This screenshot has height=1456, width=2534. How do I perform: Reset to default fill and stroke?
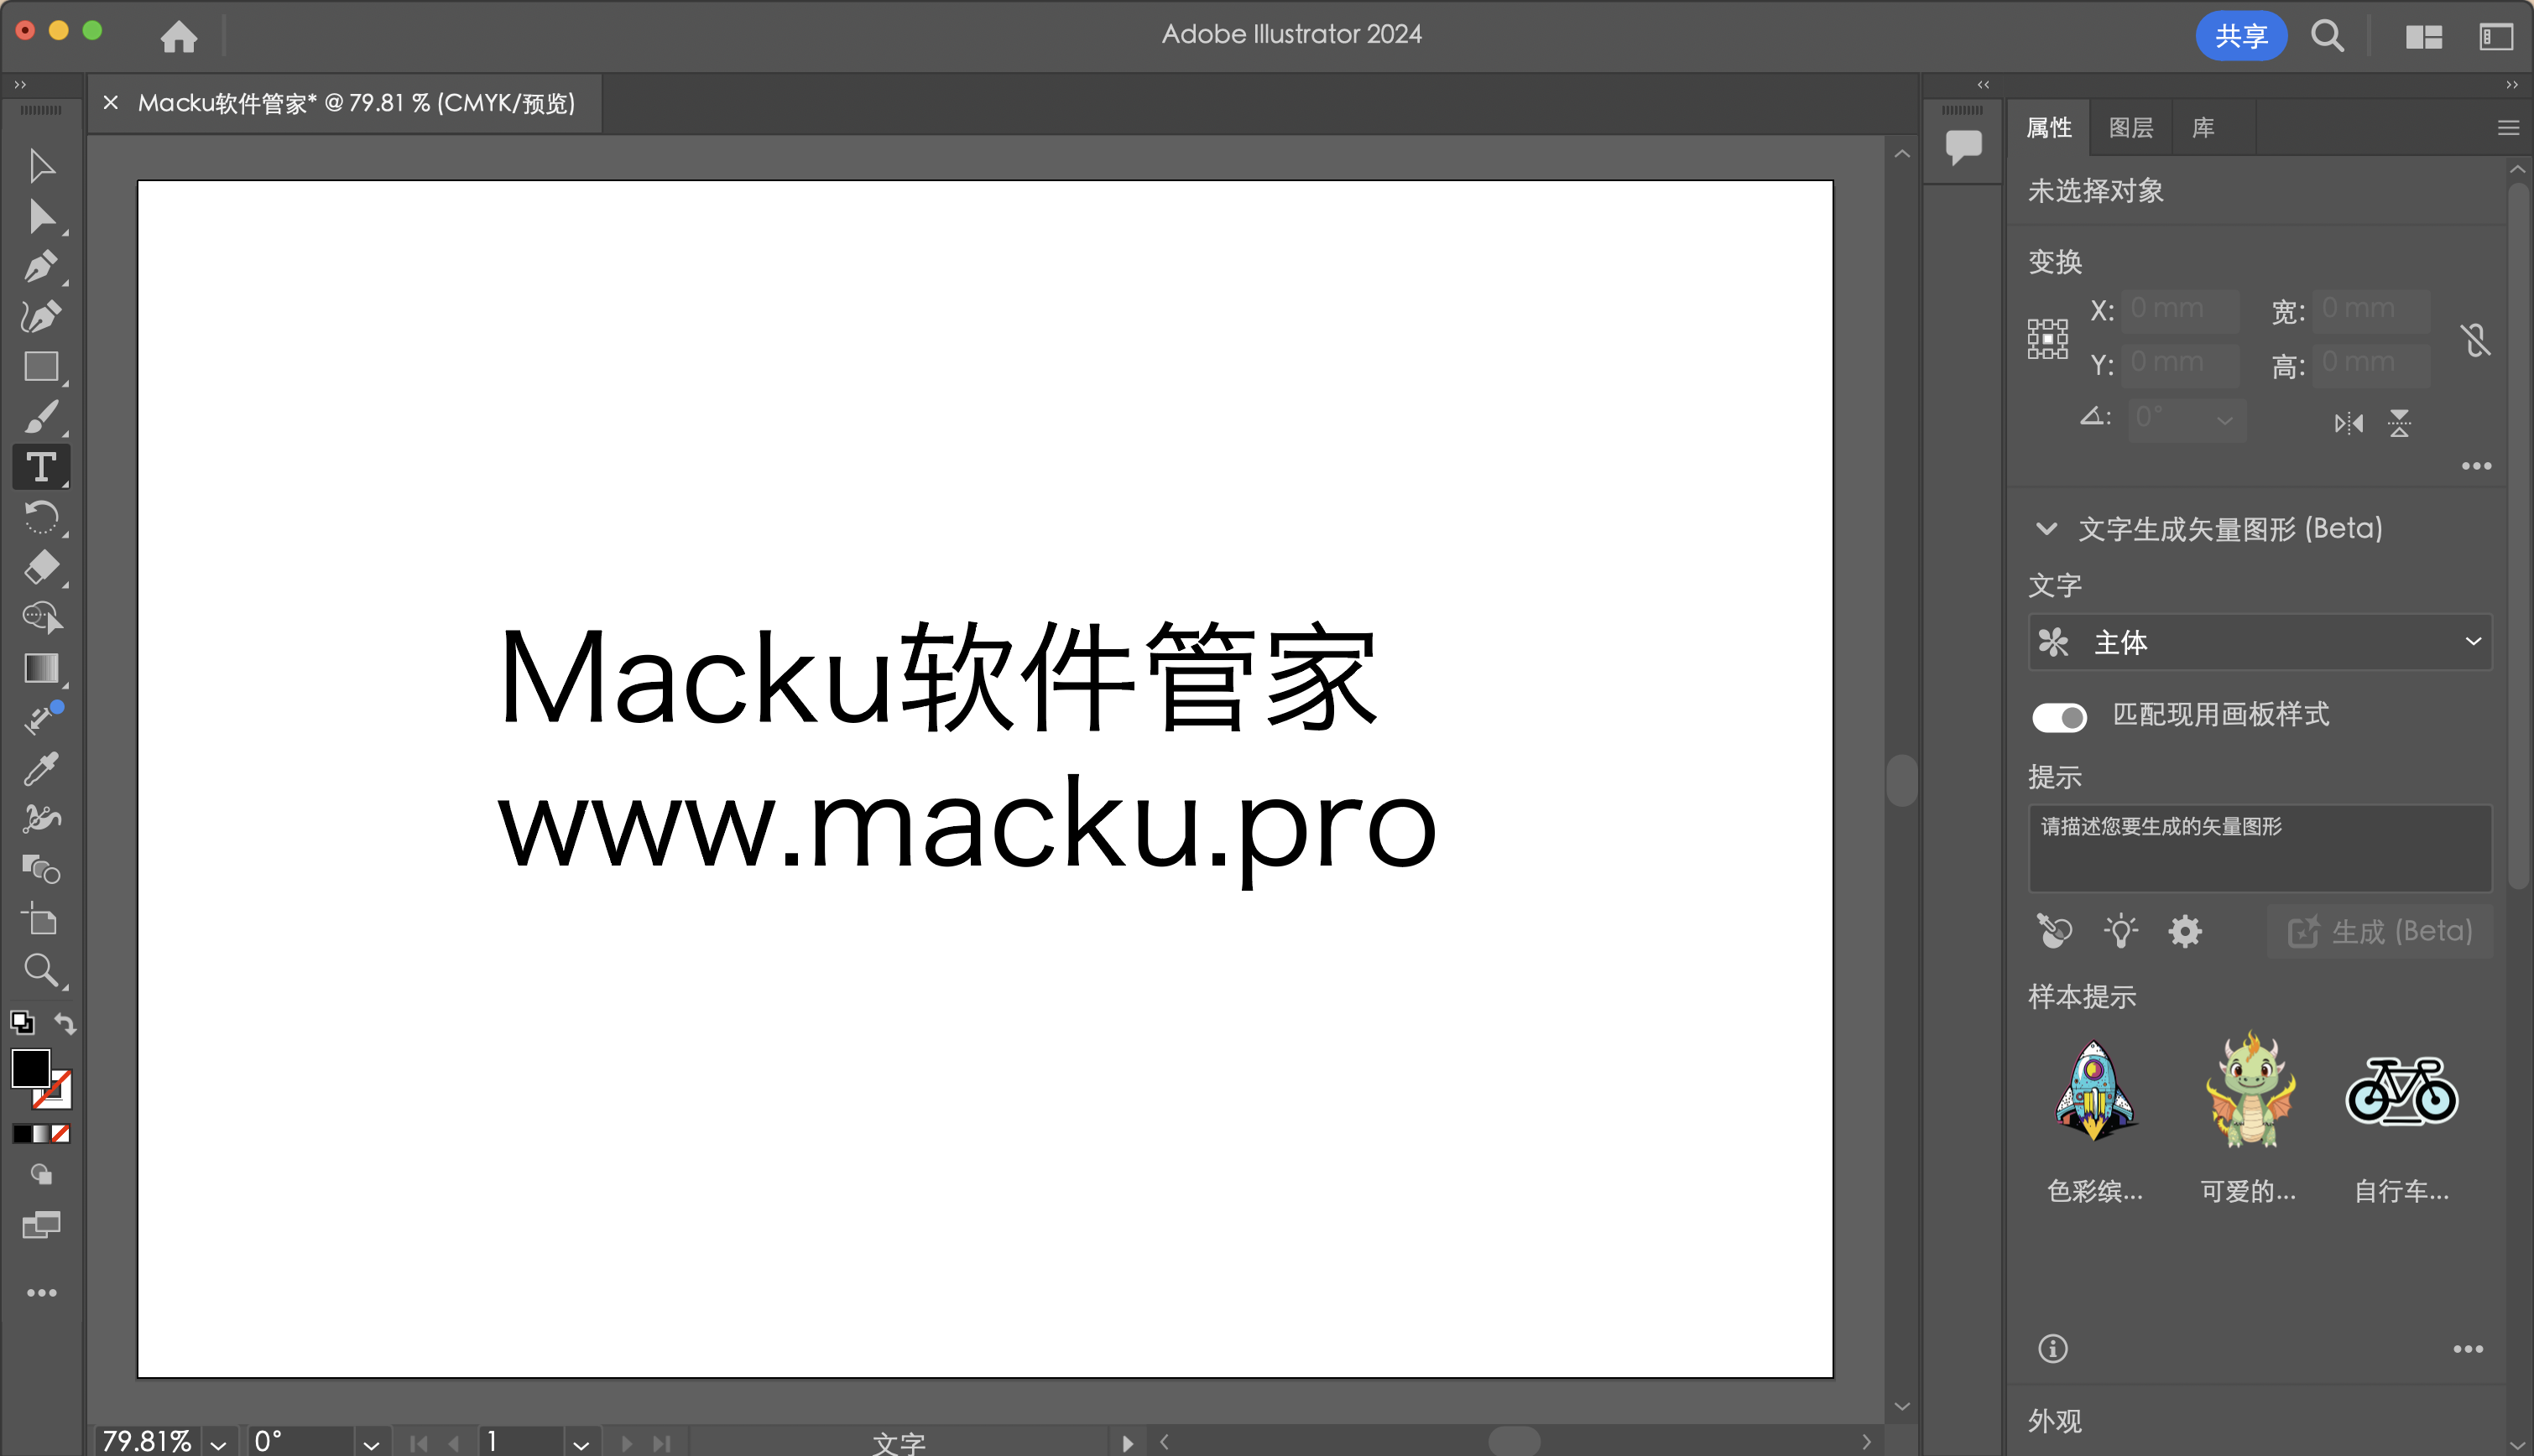pyautogui.click(x=22, y=1023)
